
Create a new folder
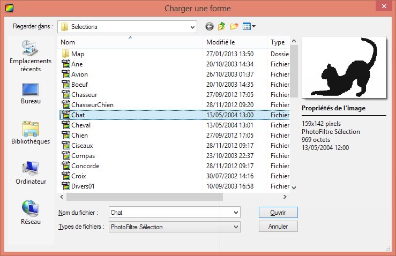(x=234, y=26)
